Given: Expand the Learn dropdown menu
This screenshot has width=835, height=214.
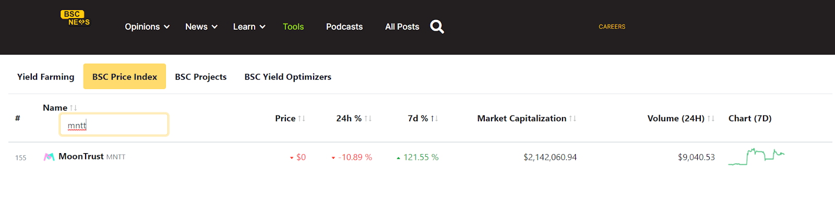Looking at the screenshot, I should click(x=249, y=27).
